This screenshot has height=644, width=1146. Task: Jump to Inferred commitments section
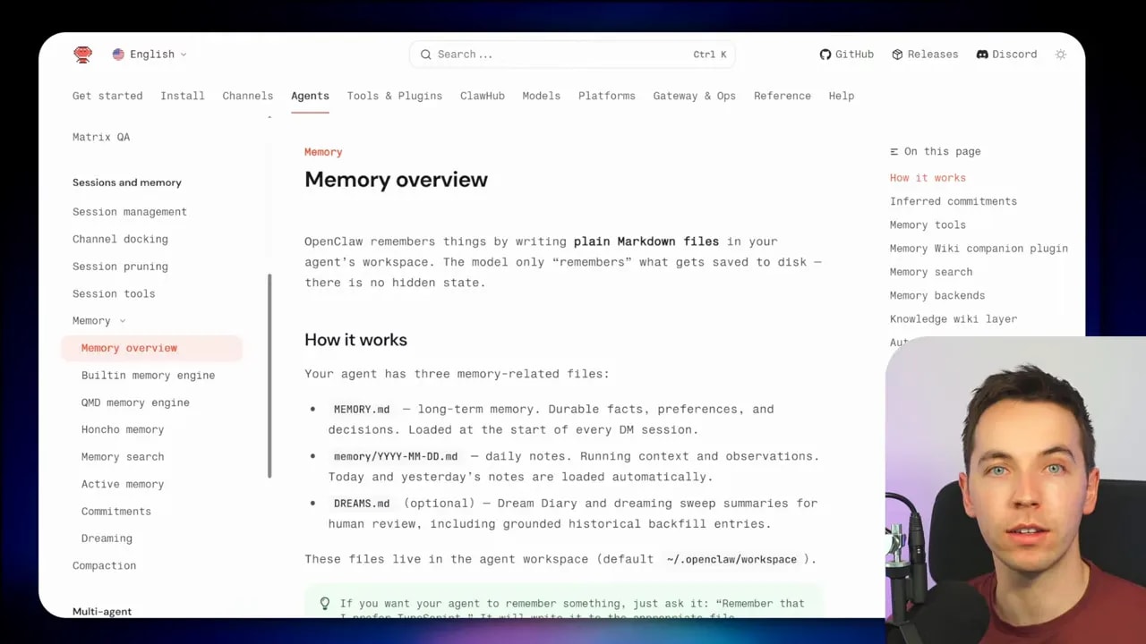pos(954,201)
